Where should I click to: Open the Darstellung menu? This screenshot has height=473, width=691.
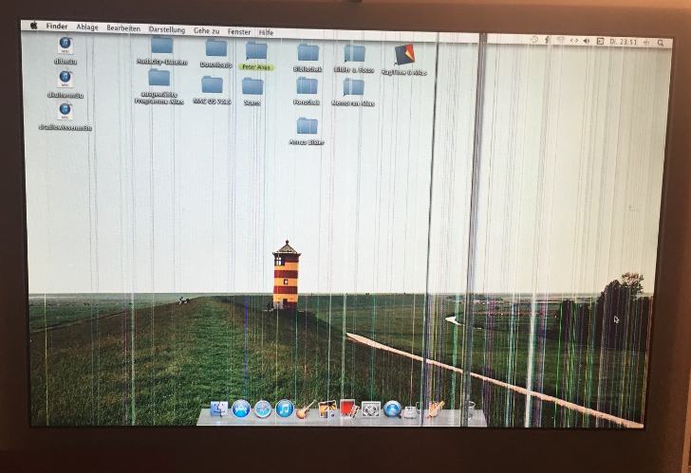[x=167, y=28]
